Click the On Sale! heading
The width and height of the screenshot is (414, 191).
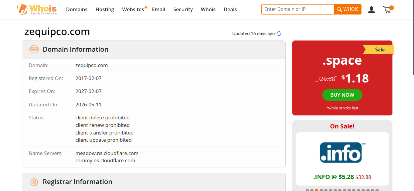click(x=342, y=126)
